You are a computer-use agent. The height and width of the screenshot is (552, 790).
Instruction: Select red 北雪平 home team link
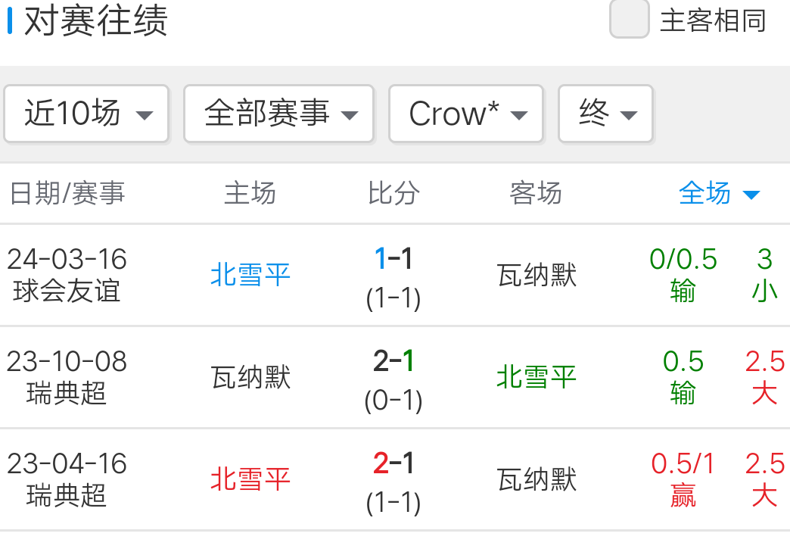(x=250, y=479)
